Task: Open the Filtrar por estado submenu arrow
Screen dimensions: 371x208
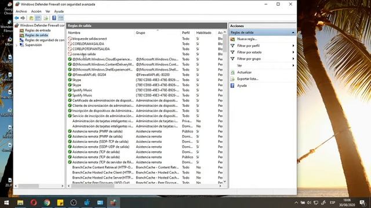Action: (x=293, y=53)
